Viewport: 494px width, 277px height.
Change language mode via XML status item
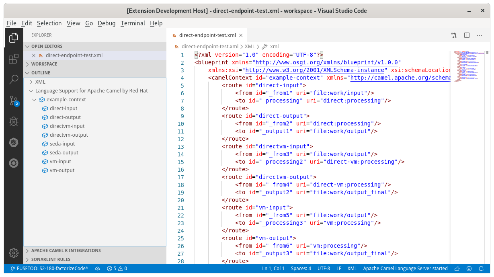click(352, 269)
